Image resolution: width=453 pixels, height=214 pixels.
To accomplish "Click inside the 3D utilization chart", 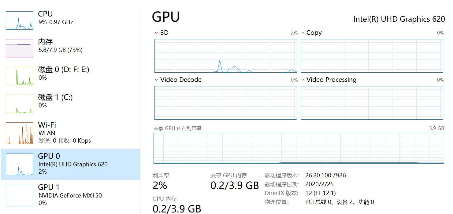I will tap(225, 56).
